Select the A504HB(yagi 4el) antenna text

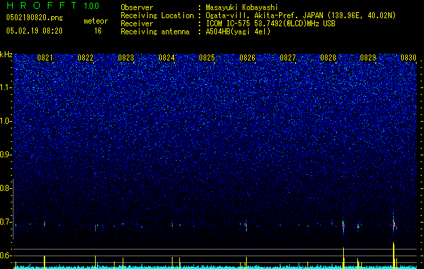click(x=238, y=32)
